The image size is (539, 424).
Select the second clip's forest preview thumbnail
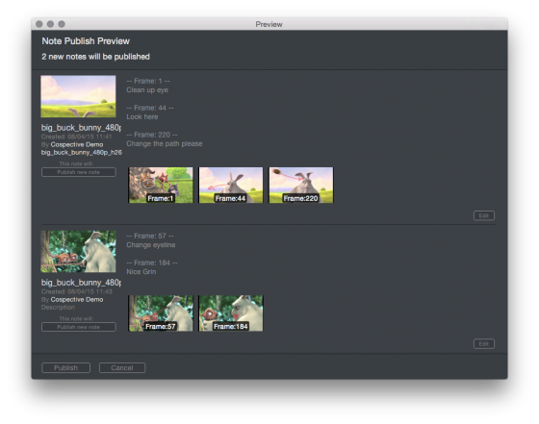78,251
